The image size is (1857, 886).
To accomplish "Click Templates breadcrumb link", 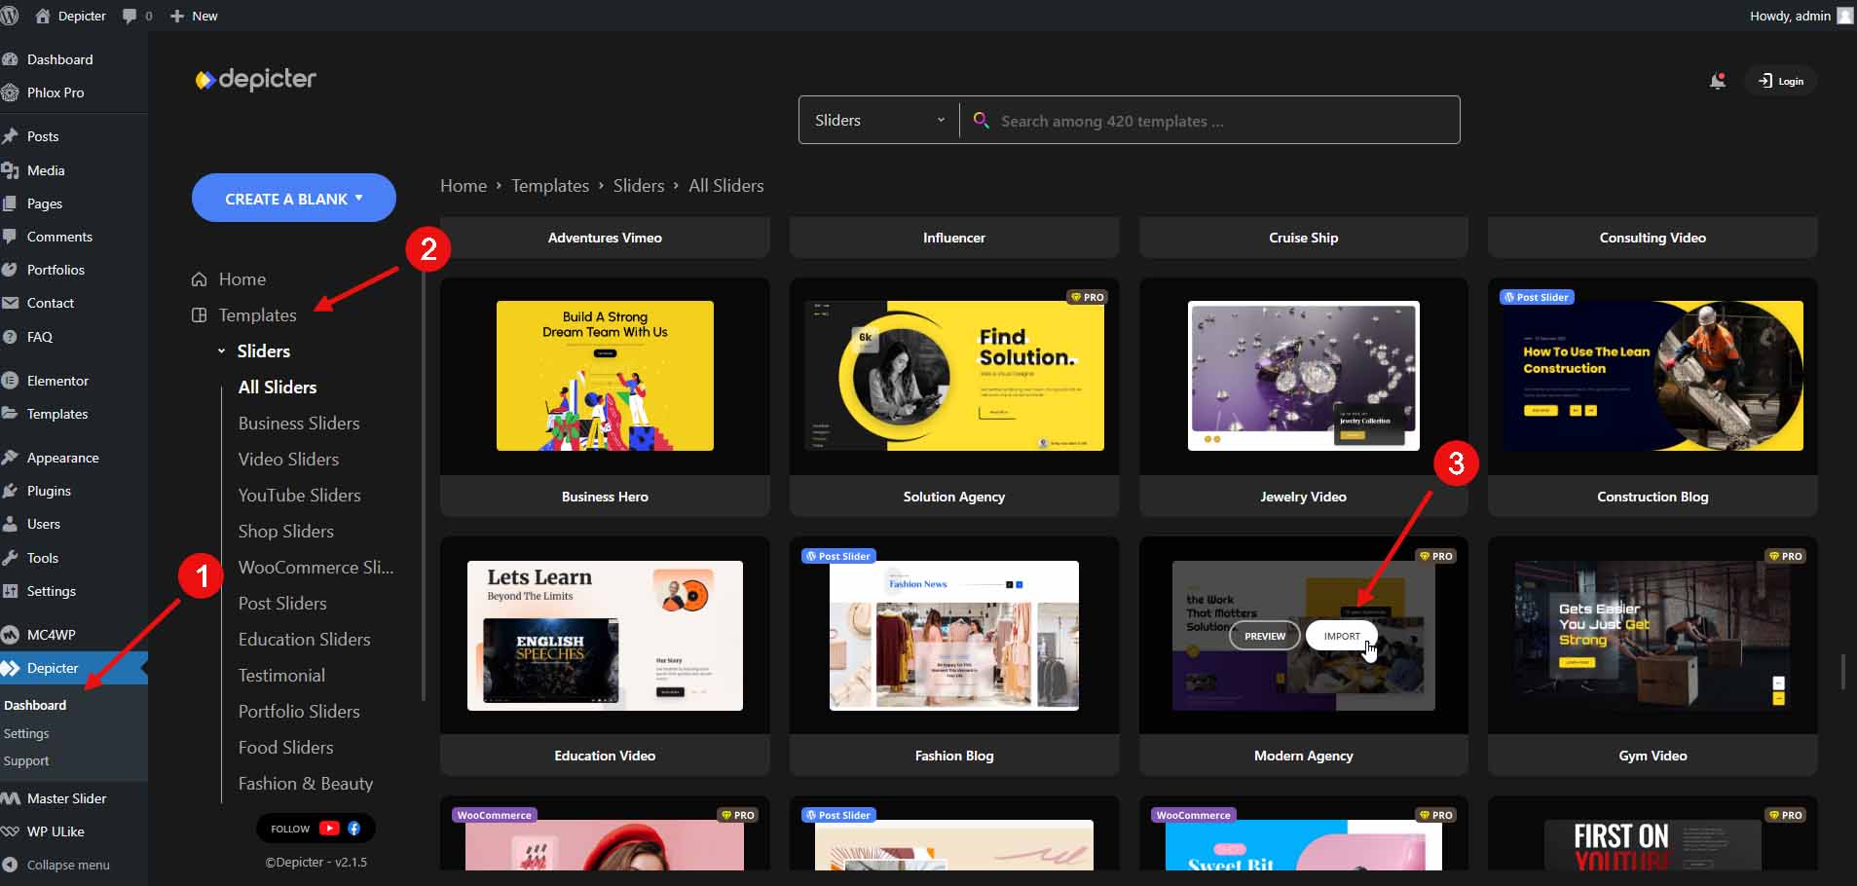I will click(550, 185).
